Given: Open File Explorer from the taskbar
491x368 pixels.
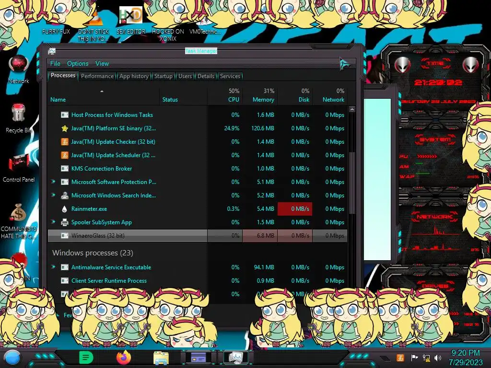Looking at the screenshot, I should click(161, 357).
